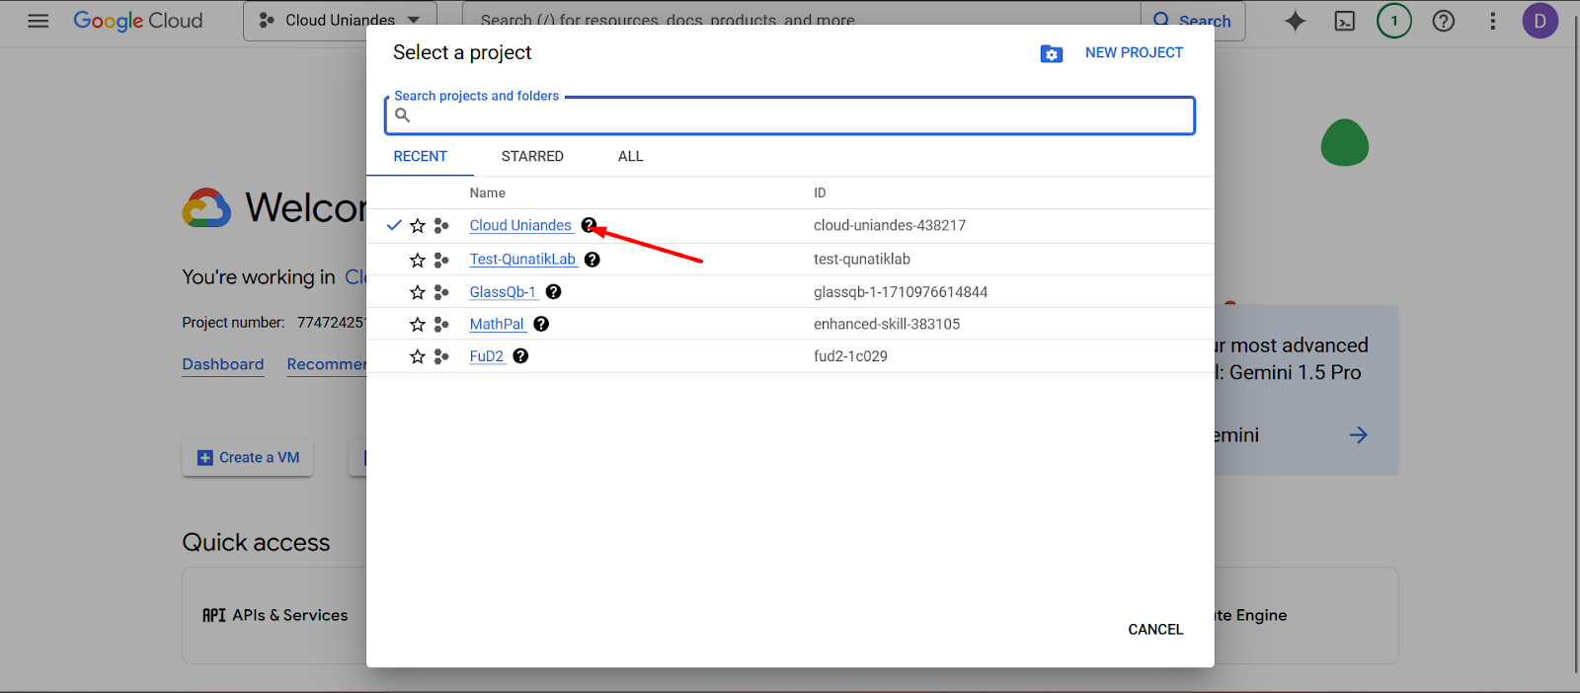
Task: Click NEW PROJECT button
Action: point(1134,53)
